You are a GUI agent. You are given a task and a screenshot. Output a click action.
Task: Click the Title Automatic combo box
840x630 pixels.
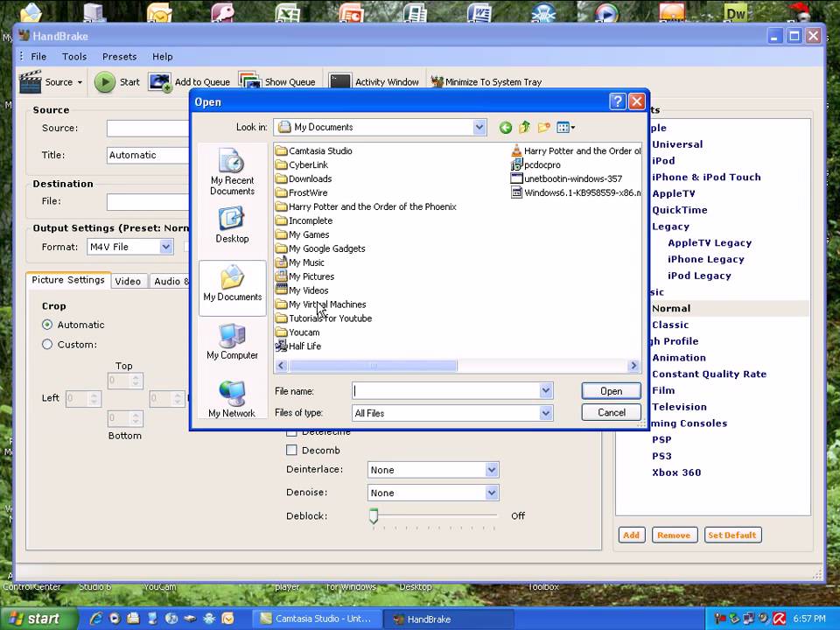pos(148,156)
